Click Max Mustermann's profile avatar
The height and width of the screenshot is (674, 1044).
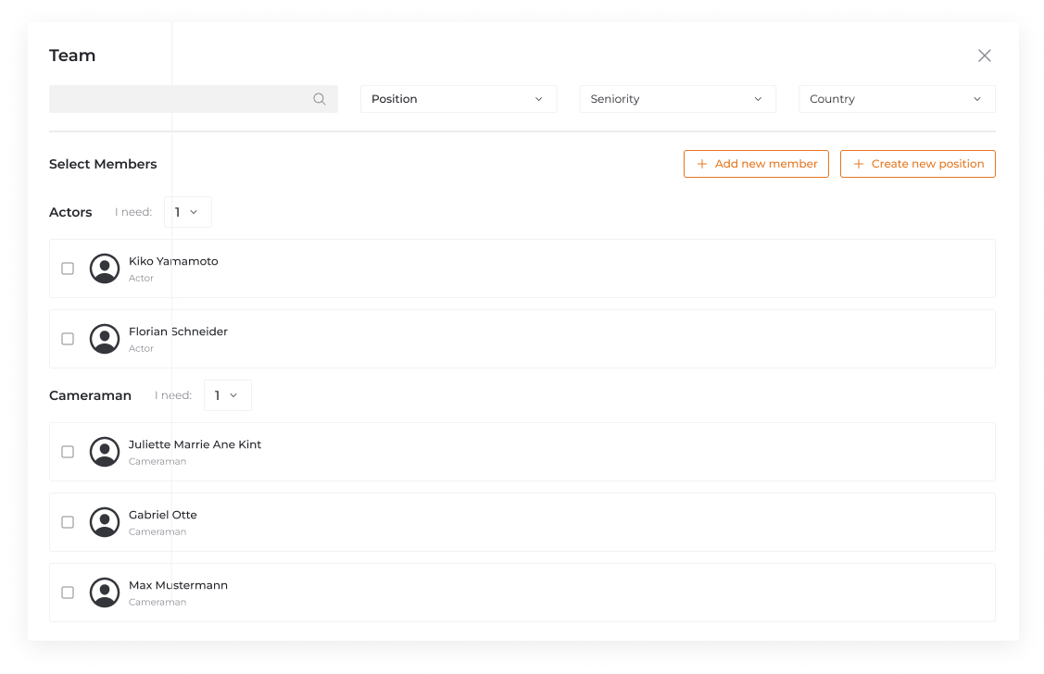tap(105, 593)
